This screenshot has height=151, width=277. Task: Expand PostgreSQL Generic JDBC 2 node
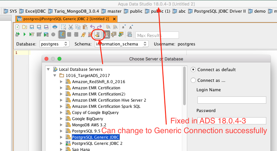pyautogui.click(x=61, y=144)
